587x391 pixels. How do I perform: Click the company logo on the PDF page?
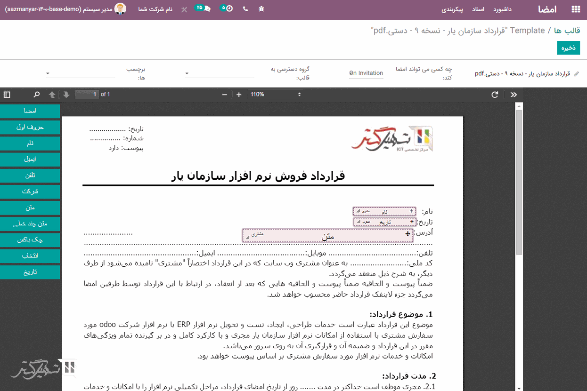tap(392, 139)
